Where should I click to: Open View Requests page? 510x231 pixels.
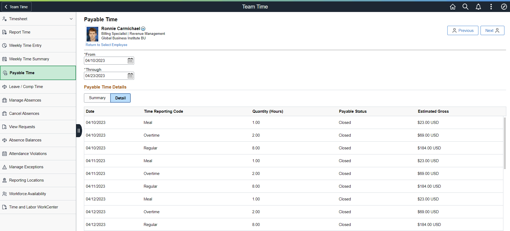coord(38,127)
